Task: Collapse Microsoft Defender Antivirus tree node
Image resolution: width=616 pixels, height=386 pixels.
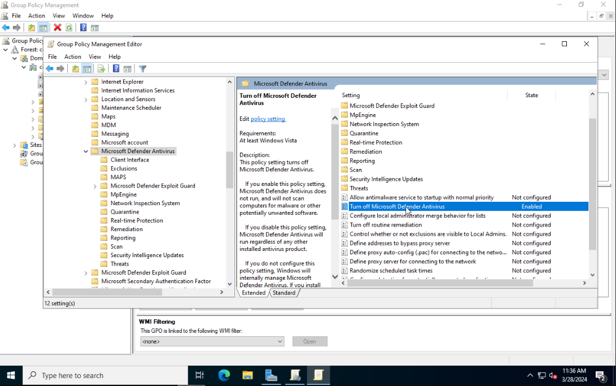Action: 86,151
